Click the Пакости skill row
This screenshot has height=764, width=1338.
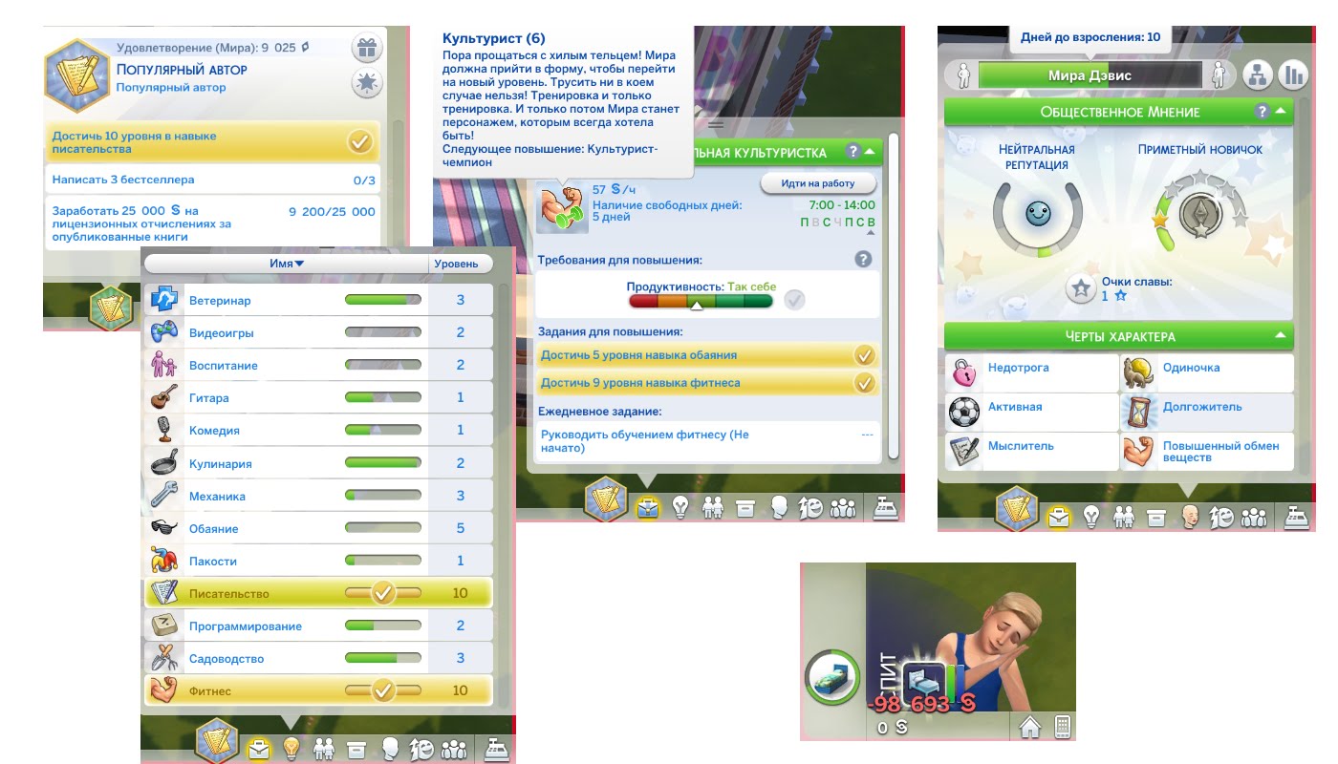pos(318,561)
